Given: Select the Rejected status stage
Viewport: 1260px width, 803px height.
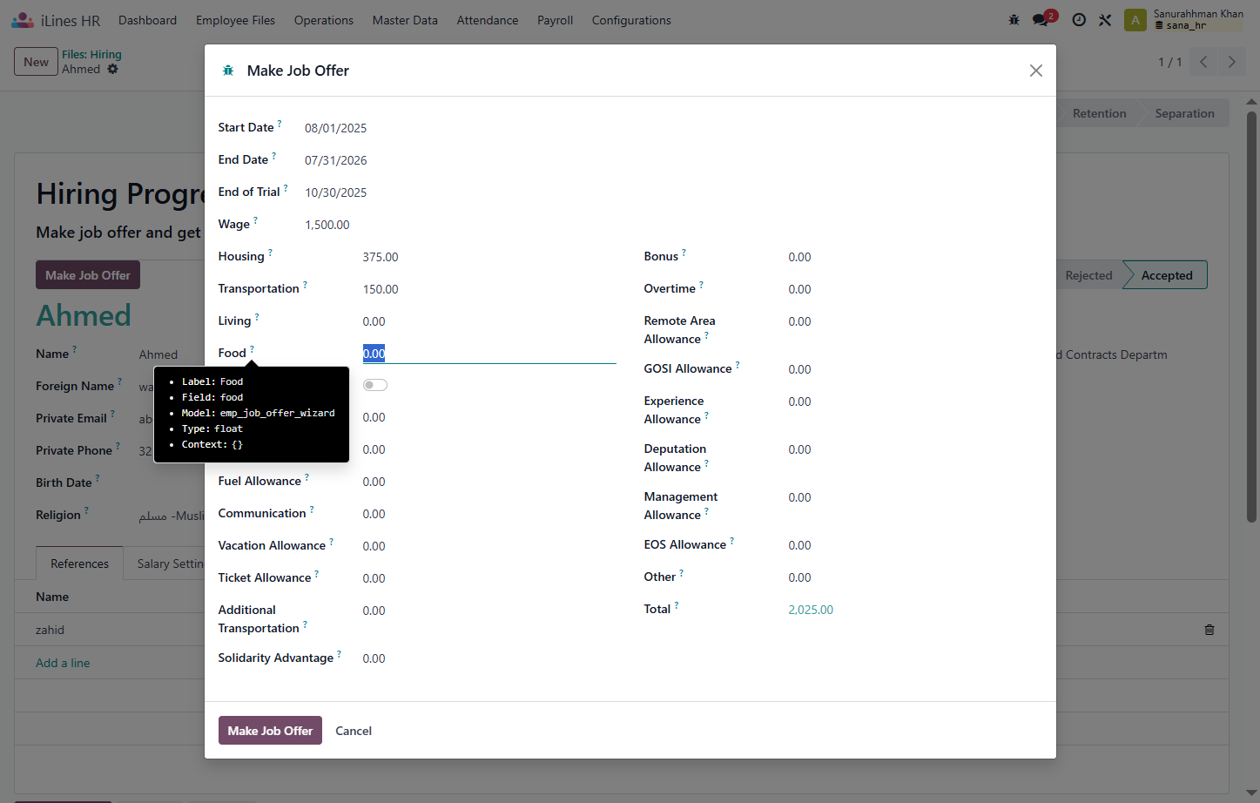Looking at the screenshot, I should pyautogui.click(x=1088, y=275).
